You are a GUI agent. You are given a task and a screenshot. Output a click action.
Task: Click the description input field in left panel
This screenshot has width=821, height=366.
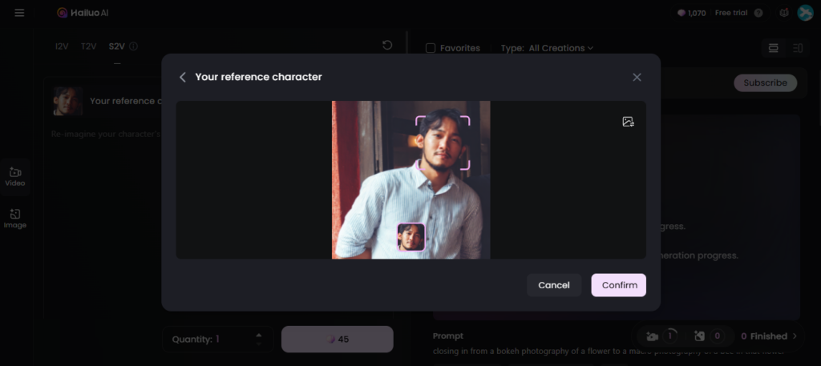tap(105, 134)
